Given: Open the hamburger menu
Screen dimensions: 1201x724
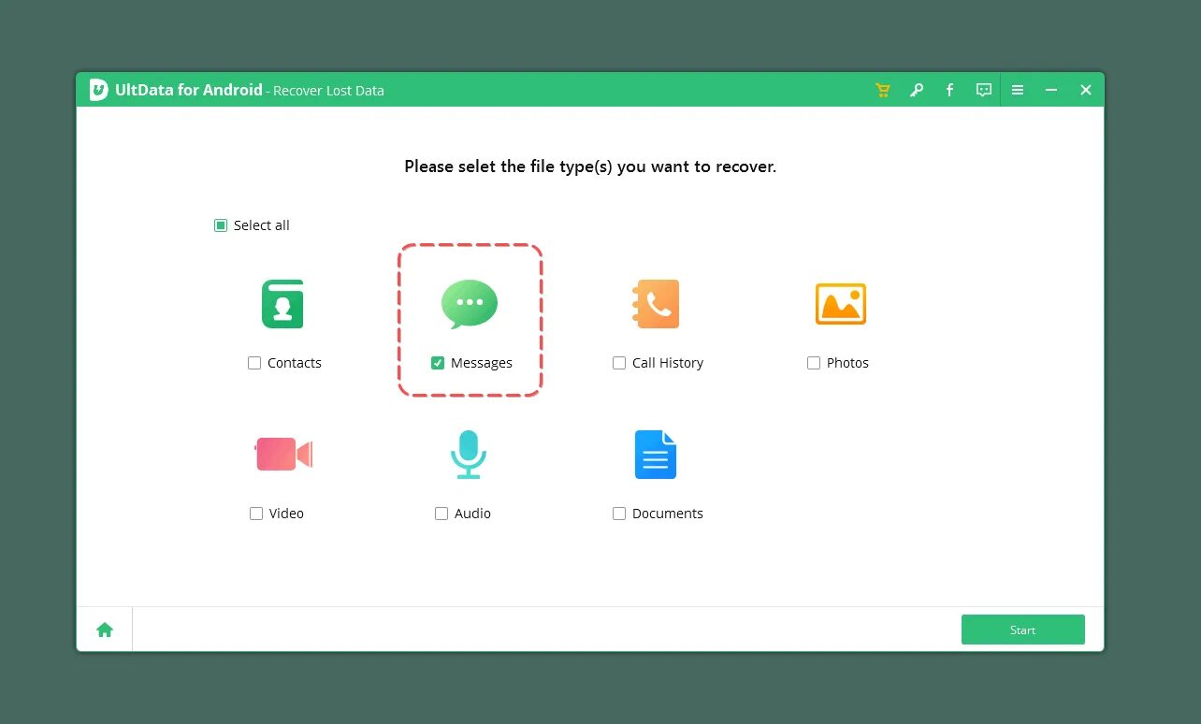Looking at the screenshot, I should [x=1018, y=90].
